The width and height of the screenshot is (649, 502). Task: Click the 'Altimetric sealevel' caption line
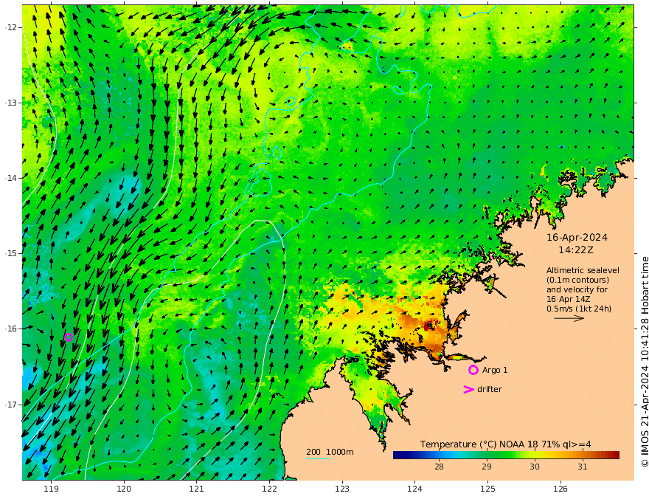tap(583, 270)
